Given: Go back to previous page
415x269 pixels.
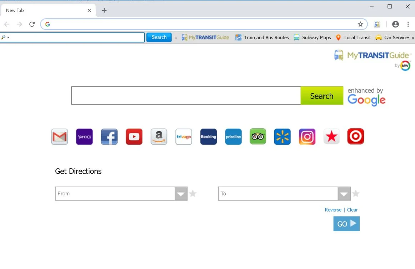Looking at the screenshot, I should [x=7, y=24].
